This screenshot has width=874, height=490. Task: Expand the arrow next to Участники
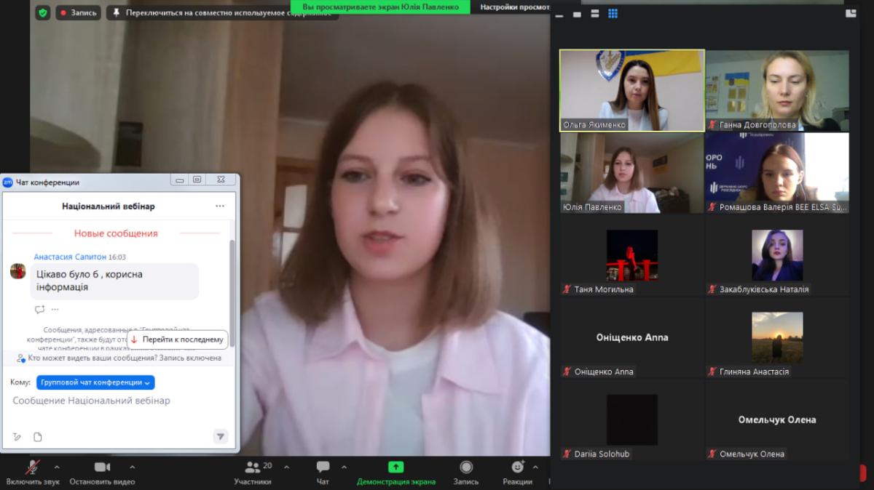coord(286,467)
